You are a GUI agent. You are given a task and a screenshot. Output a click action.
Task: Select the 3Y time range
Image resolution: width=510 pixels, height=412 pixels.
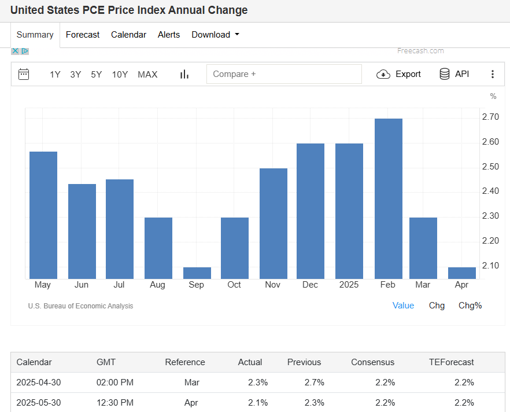[x=75, y=75]
